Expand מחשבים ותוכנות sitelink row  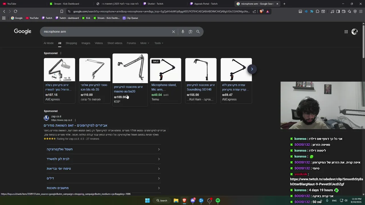(x=103, y=188)
